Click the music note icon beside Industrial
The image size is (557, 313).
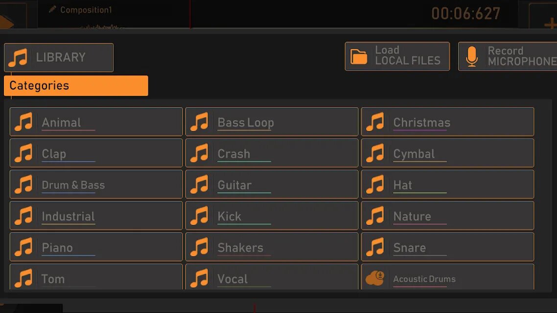(23, 216)
